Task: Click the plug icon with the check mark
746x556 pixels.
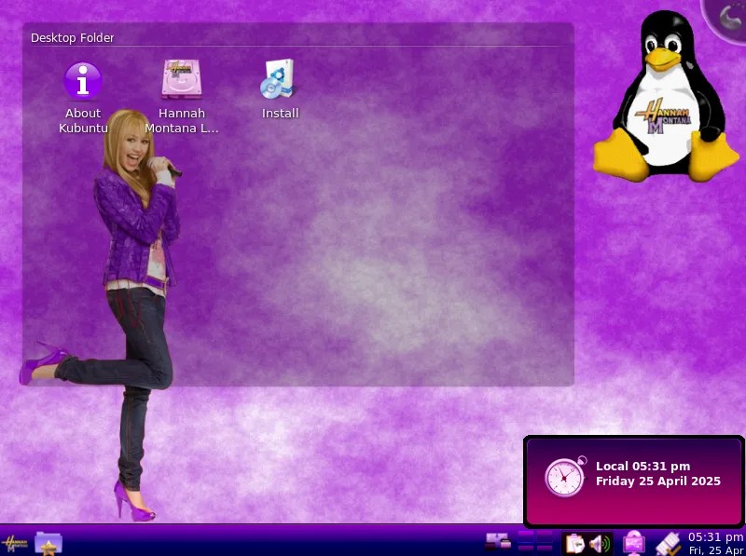Action: pos(669,544)
